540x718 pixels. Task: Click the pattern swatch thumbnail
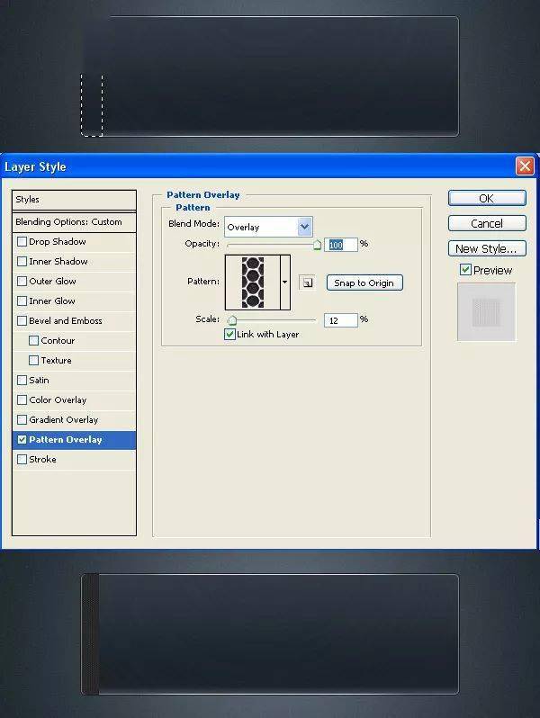[252, 283]
